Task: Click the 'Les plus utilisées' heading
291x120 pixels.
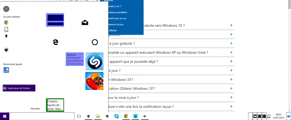Action: (x=11, y=17)
